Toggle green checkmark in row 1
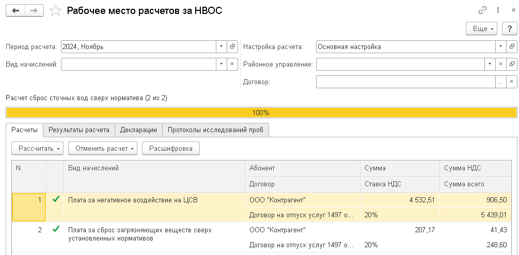519x255 pixels. (55, 199)
